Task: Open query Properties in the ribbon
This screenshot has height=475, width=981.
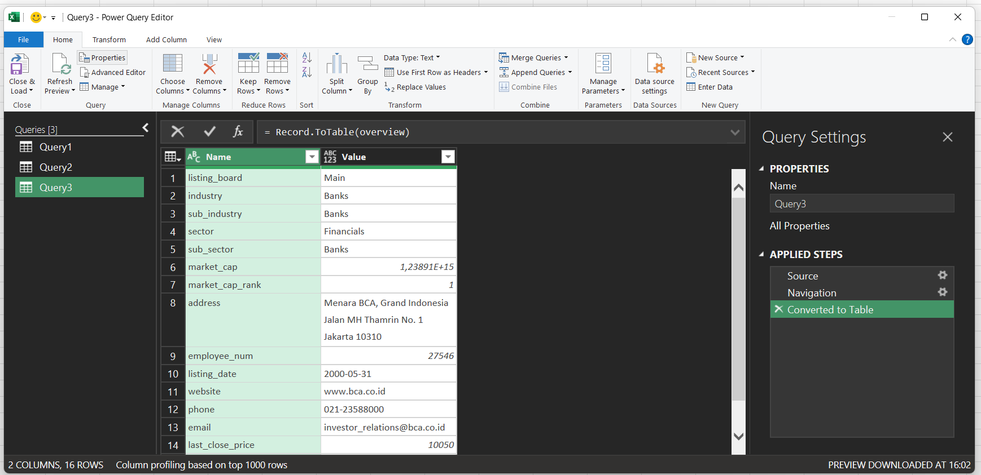Action: [102, 57]
